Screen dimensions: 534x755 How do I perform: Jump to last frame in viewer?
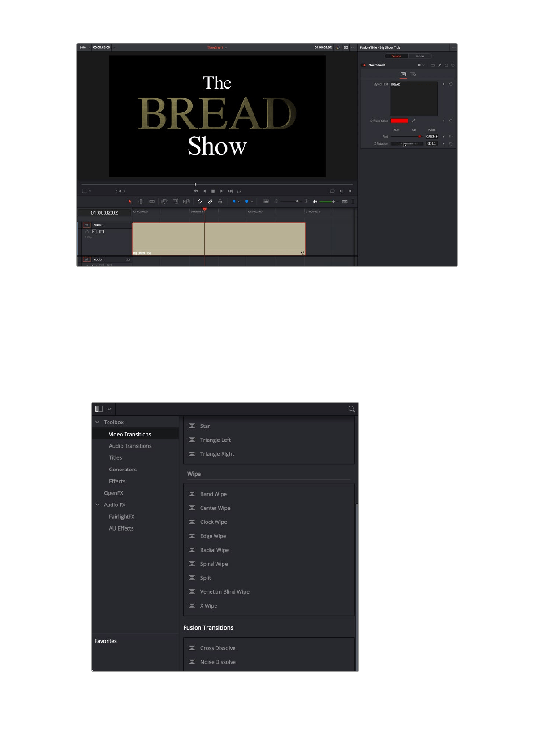tap(230, 191)
